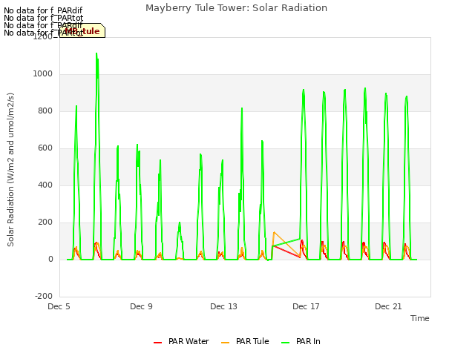Viewport: 475px width, 356px height.
Task: Click the Time axis title
Action: (x=420, y=318)
